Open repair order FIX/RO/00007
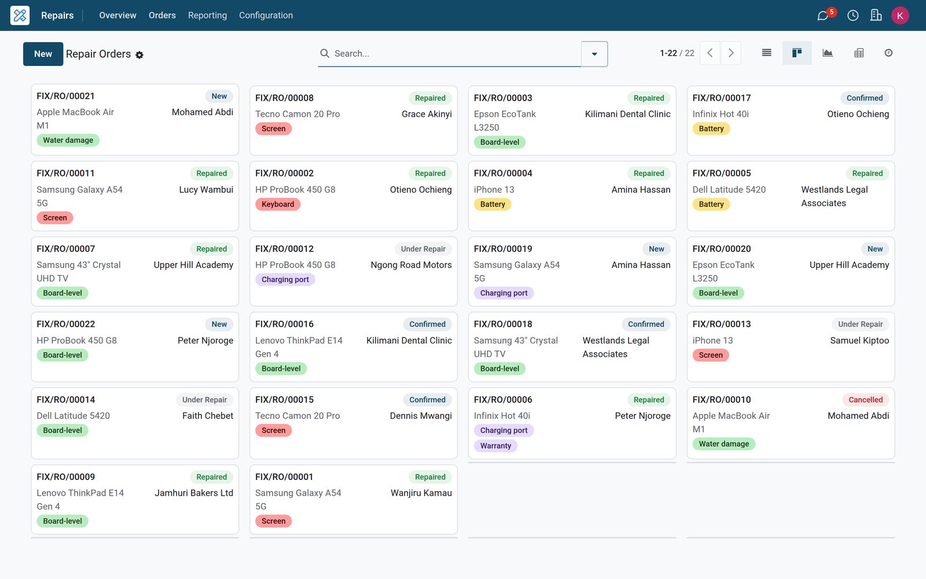The width and height of the screenshot is (926, 579). (135, 272)
